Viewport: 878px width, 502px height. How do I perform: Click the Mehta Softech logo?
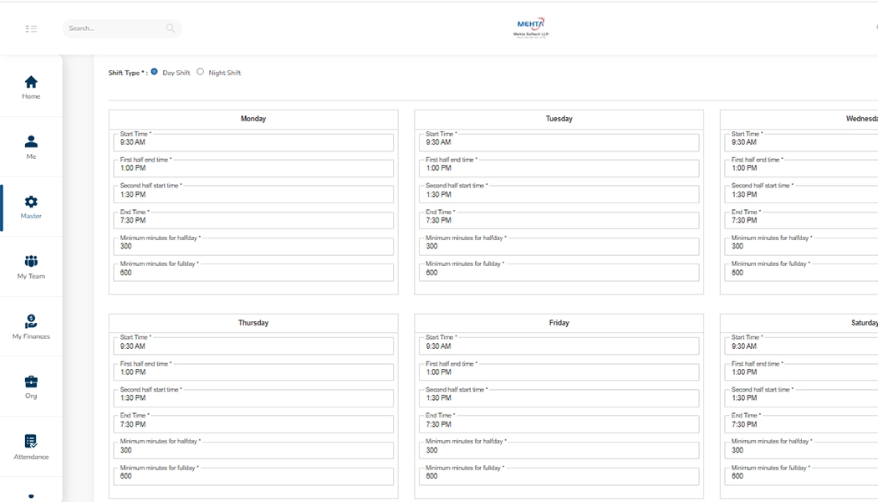(x=531, y=28)
